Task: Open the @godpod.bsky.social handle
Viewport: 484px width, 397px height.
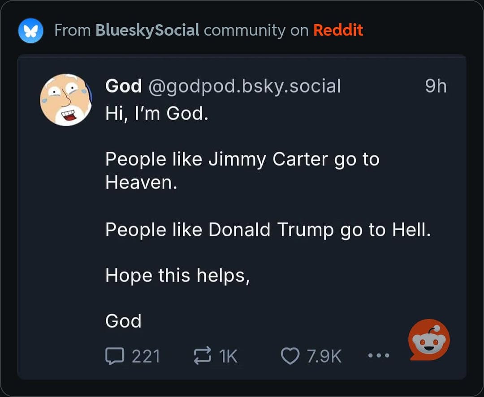Action: click(x=245, y=86)
